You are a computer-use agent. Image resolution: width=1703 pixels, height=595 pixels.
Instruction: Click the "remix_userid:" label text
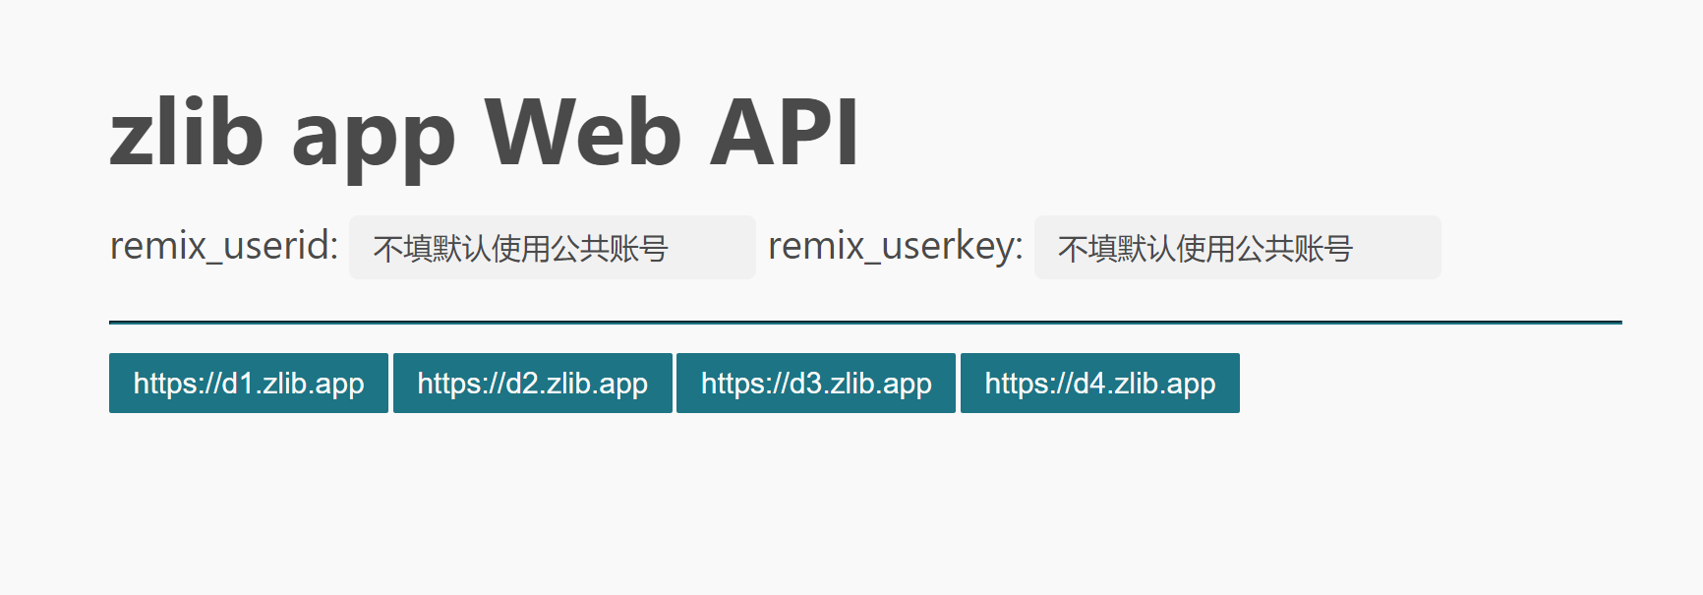[224, 246]
